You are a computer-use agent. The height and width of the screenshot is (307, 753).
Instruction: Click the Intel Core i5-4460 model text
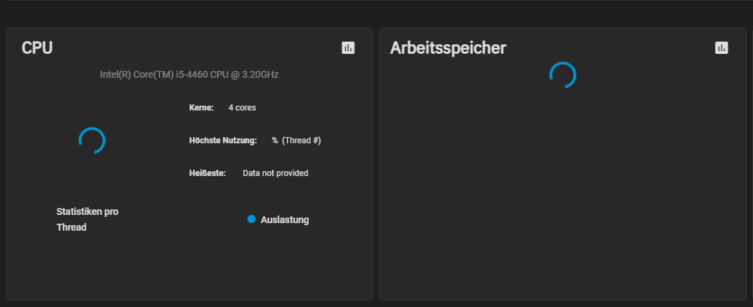tap(189, 74)
